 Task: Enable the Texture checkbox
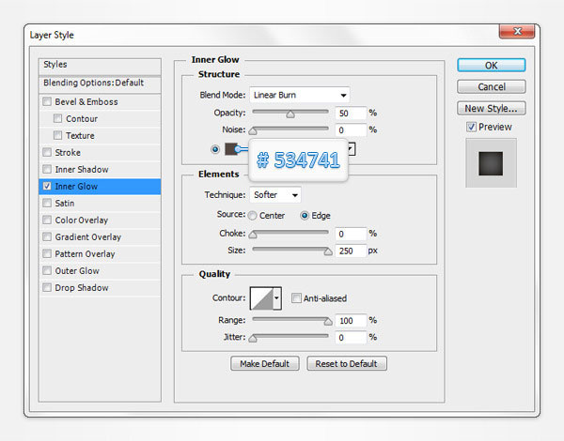tap(57, 135)
